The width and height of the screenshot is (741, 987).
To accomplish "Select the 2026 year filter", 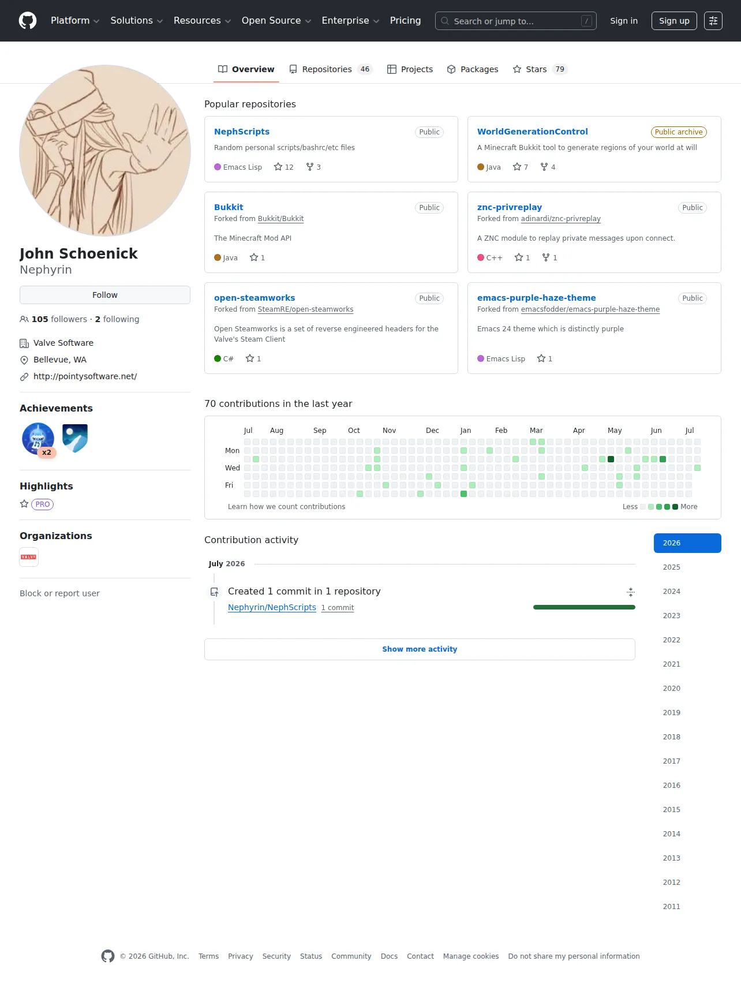I will click(x=687, y=543).
